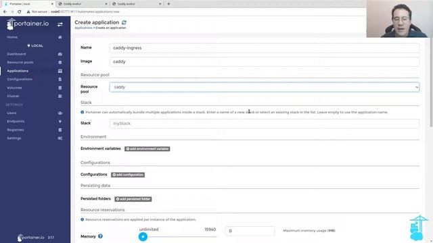Click the Settings cogs icon

tap(60, 138)
